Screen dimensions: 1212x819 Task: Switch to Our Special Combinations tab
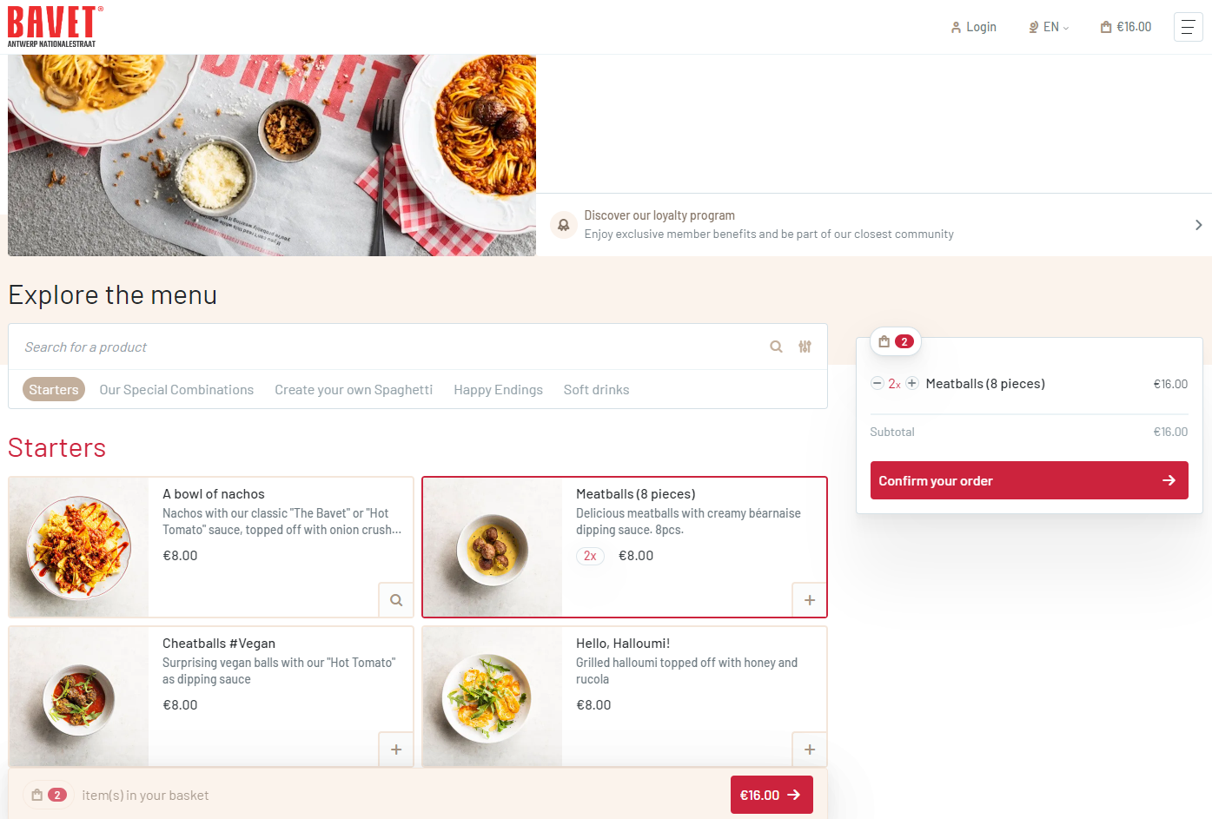pos(176,389)
